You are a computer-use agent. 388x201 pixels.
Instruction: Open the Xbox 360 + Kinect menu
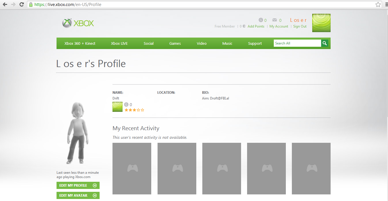[x=80, y=43]
